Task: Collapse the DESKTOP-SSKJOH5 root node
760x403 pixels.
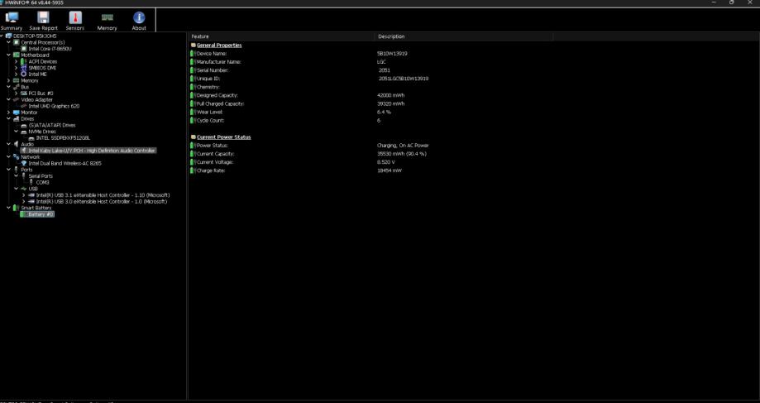Action: pos(2,36)
